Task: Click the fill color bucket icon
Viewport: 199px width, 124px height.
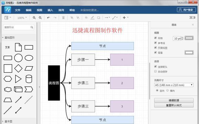Action: click(x=86, y=18)
